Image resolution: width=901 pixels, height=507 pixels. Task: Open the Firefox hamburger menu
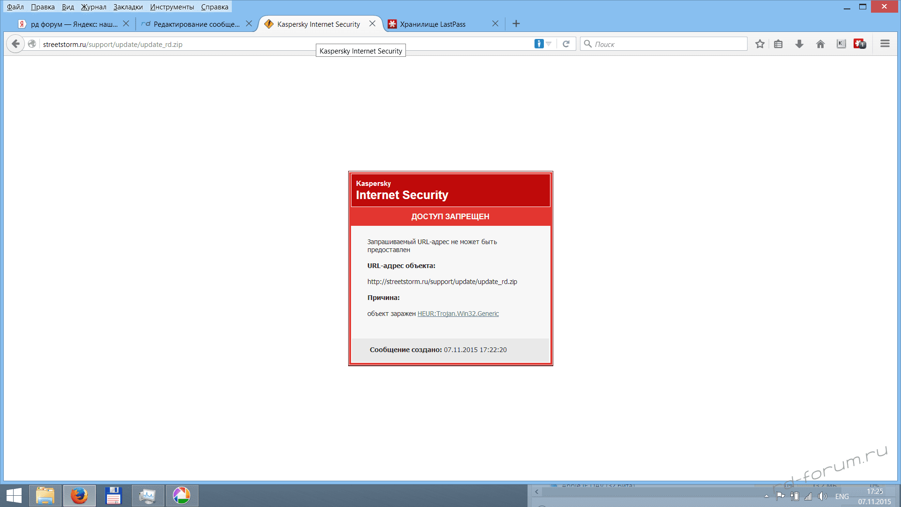coord(885,44)
